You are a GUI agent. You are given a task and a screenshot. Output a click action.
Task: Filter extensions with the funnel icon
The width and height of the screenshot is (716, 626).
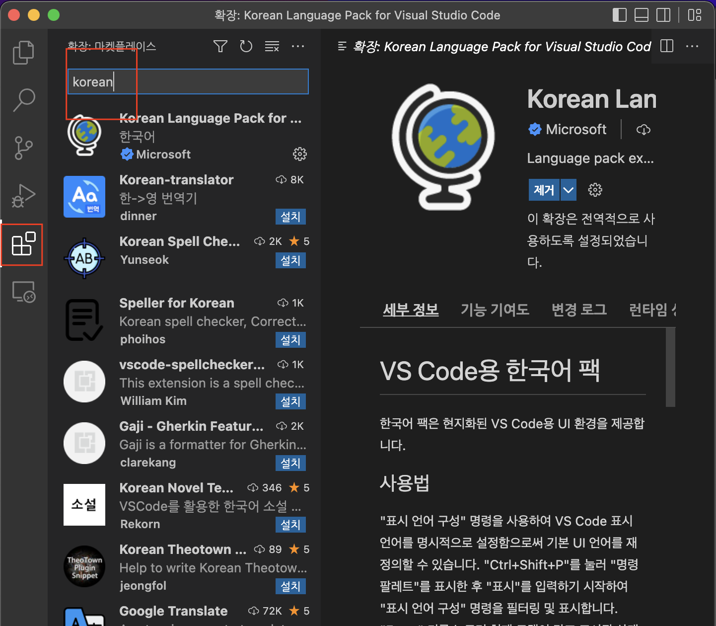pyautogui.click(x=220, y=46)
